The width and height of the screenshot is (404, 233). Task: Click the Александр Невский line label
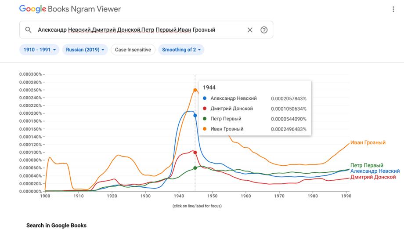375,171
